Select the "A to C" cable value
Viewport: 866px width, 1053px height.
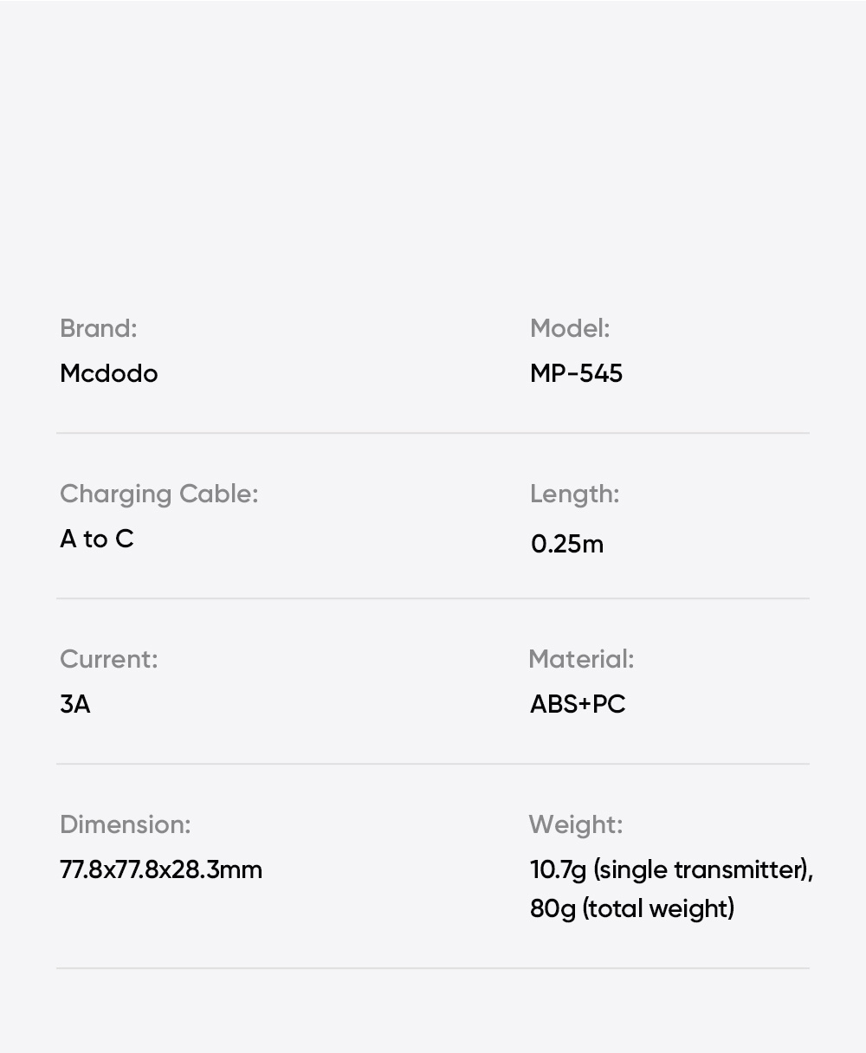click(96, 539)
